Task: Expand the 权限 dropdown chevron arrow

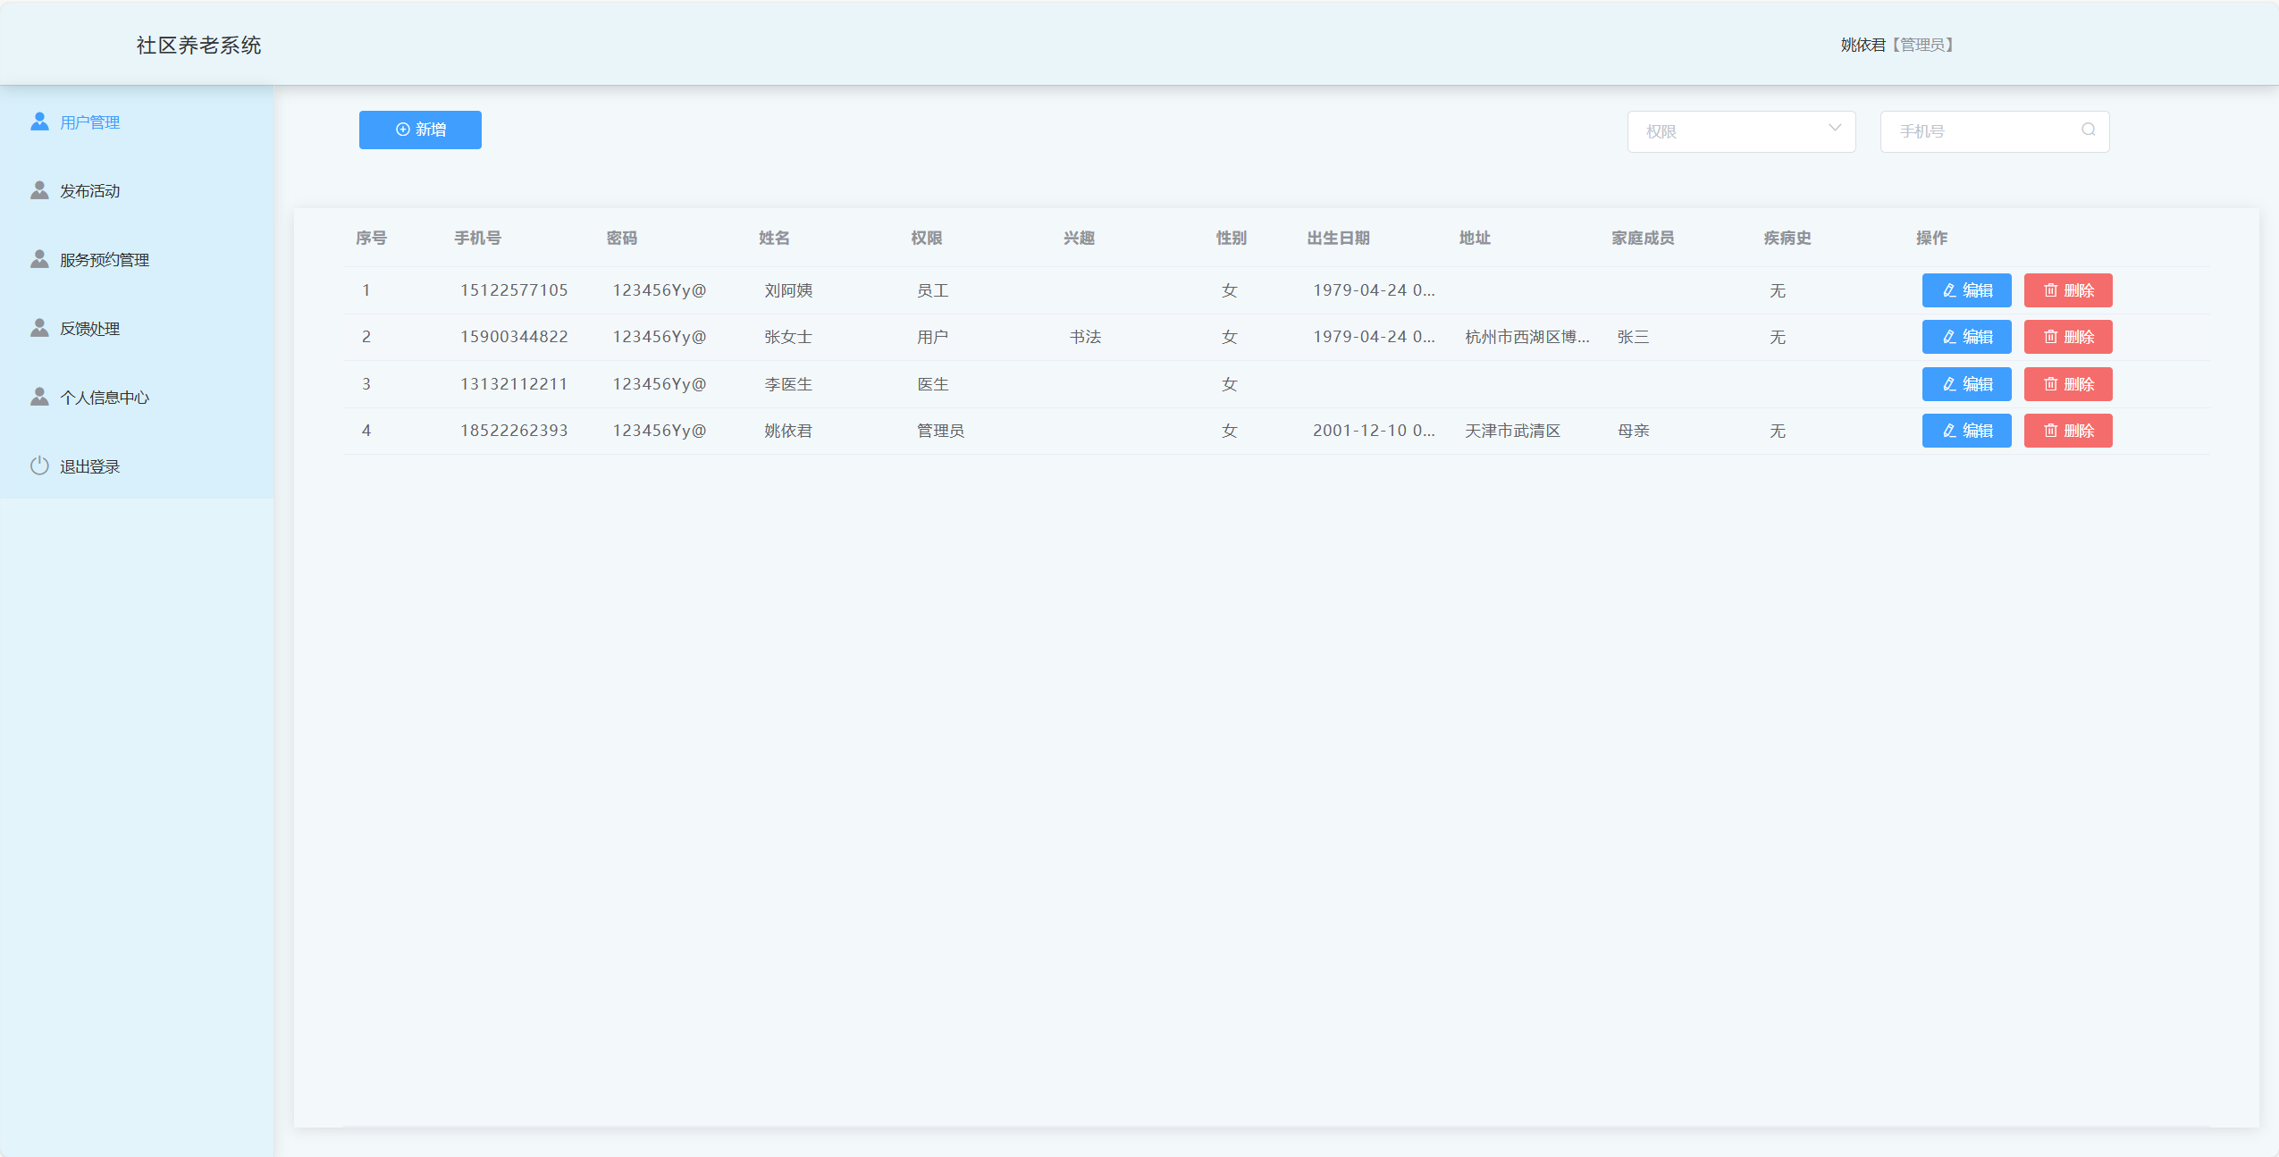Action: 1837,130
